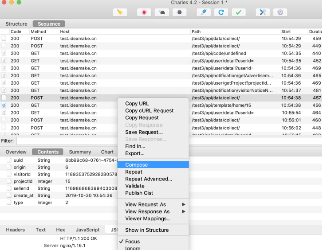
Task: Select the visitorNoticeN... request row
Action: click(x=161, y=90)
